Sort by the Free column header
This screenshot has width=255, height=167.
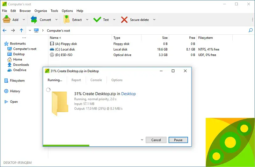tap(192, 38)
